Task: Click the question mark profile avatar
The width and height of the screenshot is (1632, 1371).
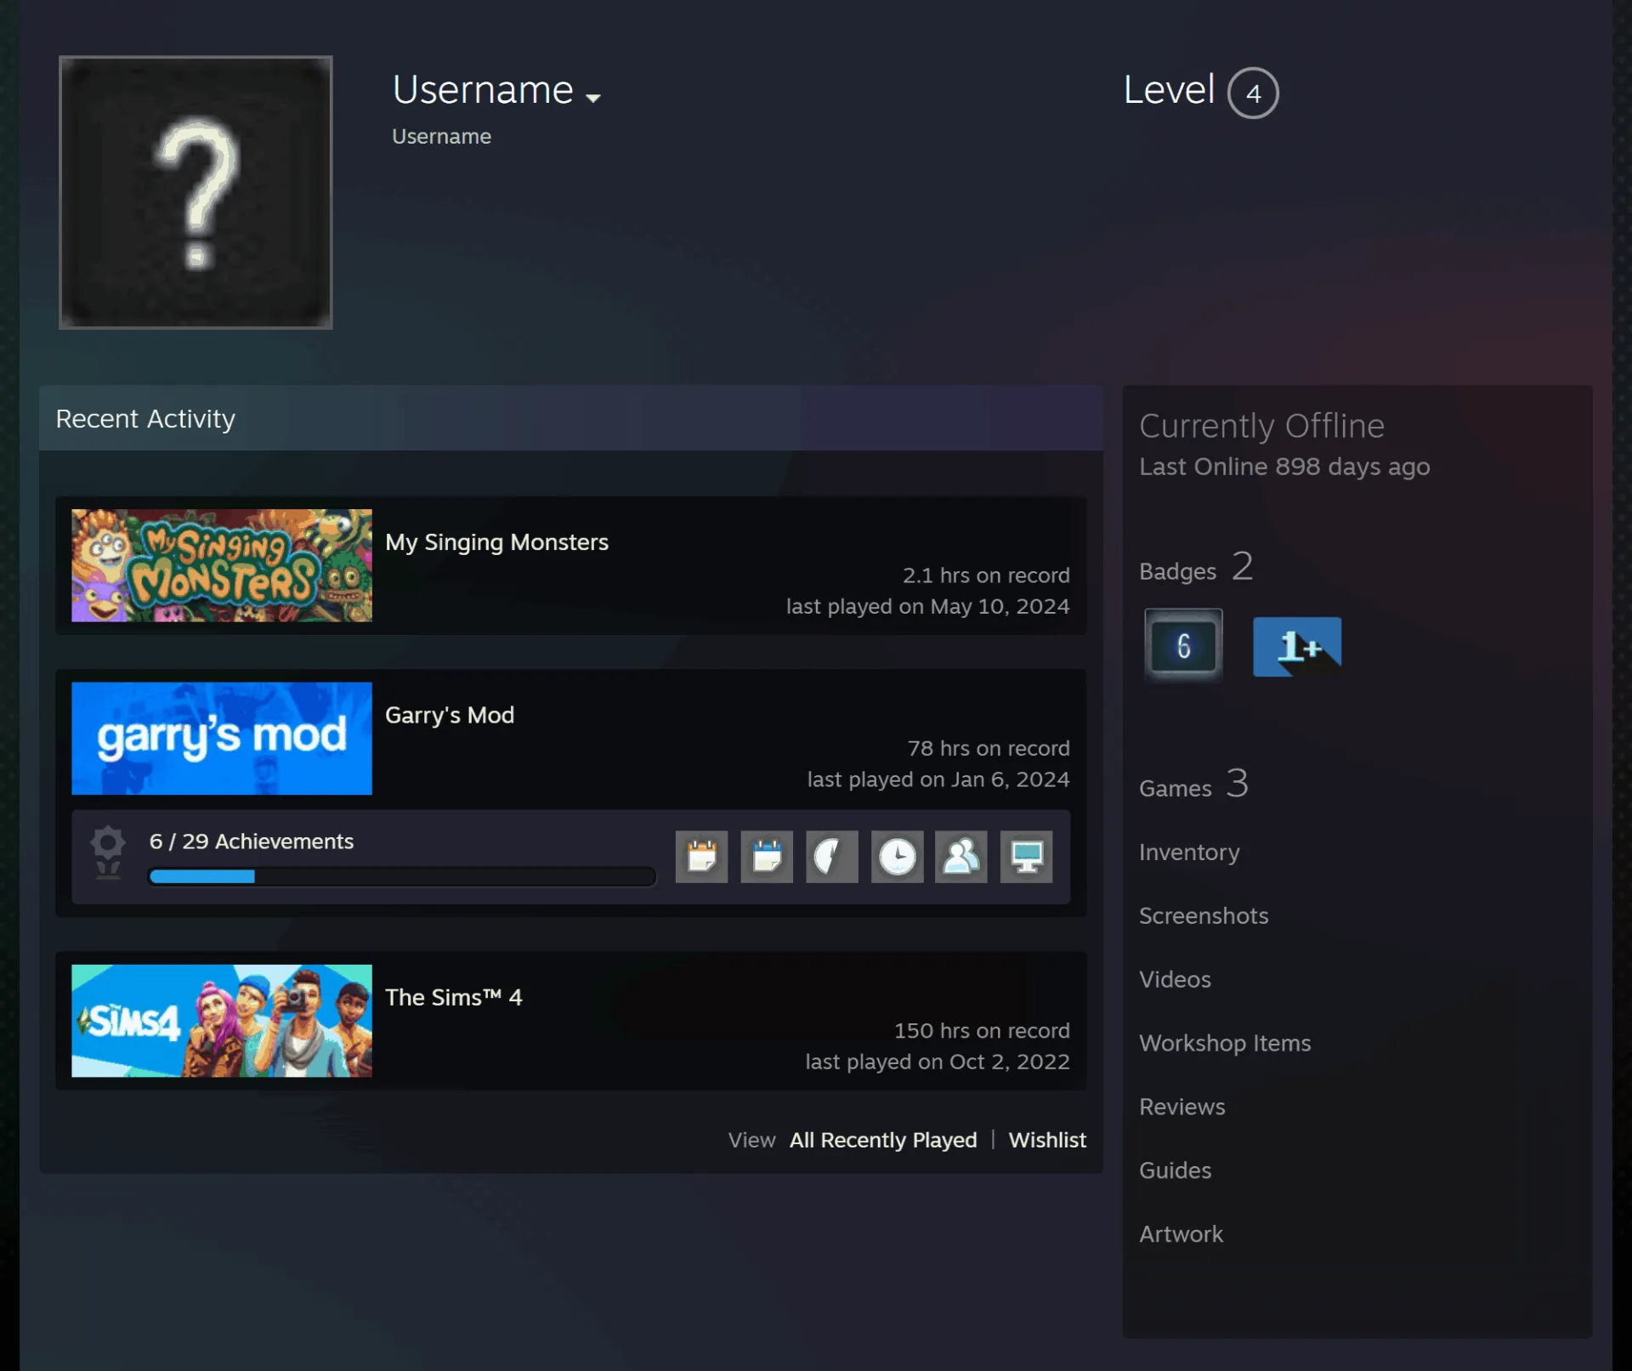Action: tap(195, 192)
